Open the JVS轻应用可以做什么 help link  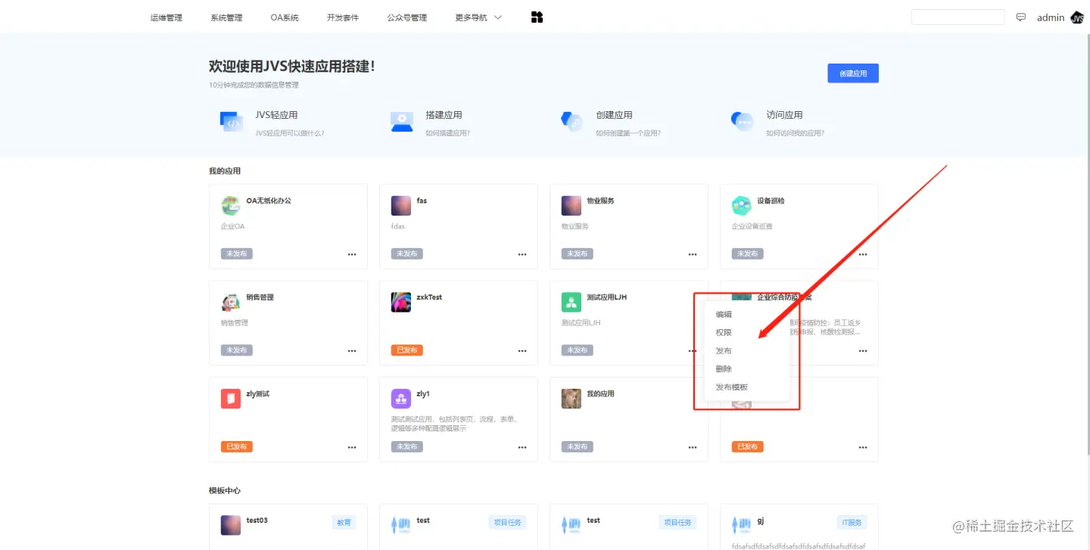[290, 133]
